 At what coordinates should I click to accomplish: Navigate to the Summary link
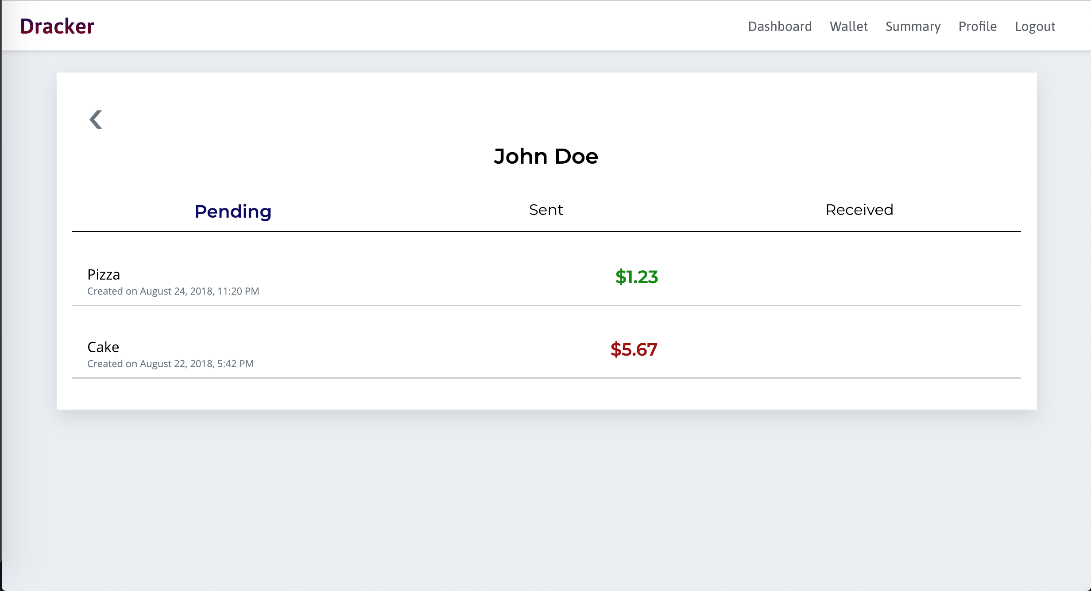point(913,26)
